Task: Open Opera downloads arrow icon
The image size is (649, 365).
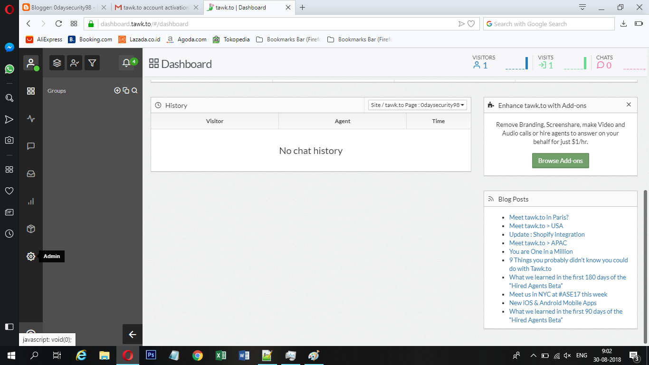Action: [x=623, y=24]
